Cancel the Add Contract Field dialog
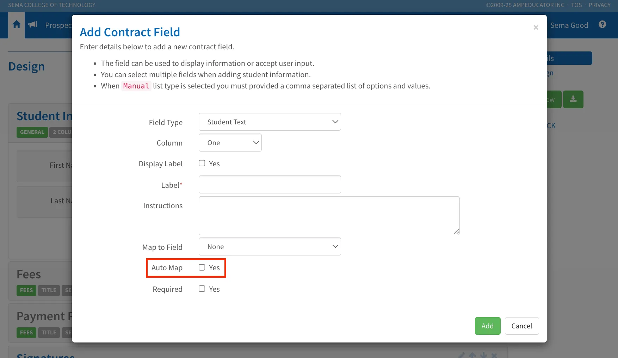The image size is (618, 358). coord(522,326)
